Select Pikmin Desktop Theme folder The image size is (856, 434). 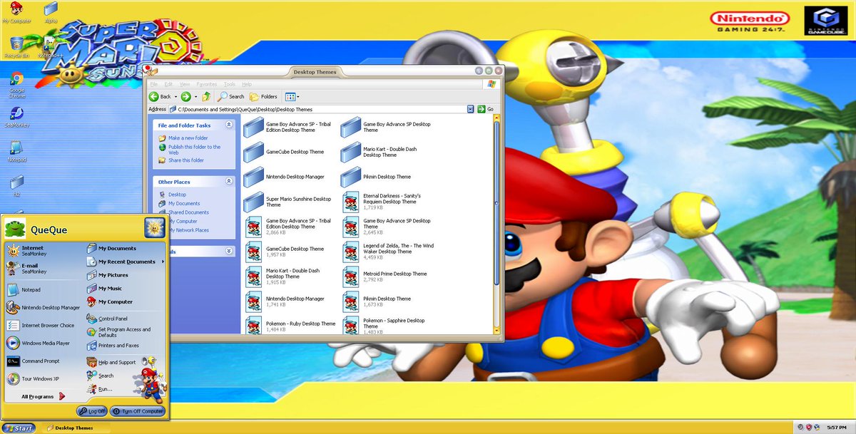376,177
